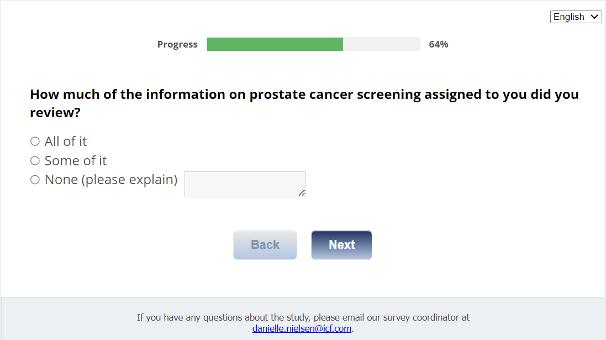606x340 pixels.
Task: Open the danielle.nielsen@icf.com email link
Action: tap(302, 328)
